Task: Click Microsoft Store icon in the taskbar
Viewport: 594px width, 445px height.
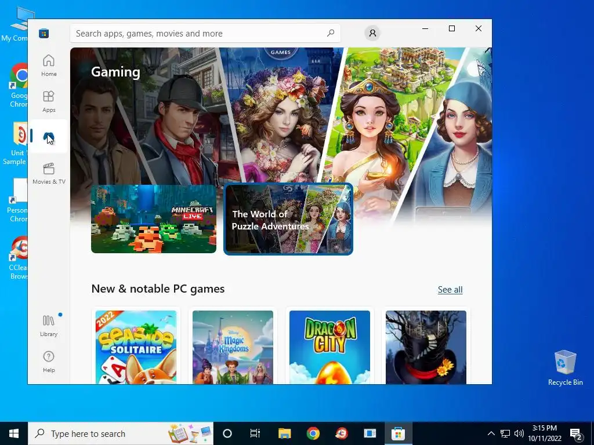Action: point(398,433)
